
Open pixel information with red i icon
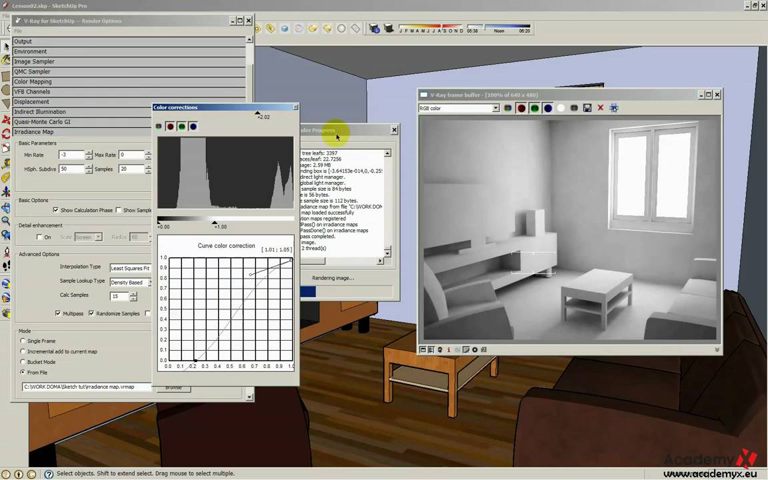(449, 350)
